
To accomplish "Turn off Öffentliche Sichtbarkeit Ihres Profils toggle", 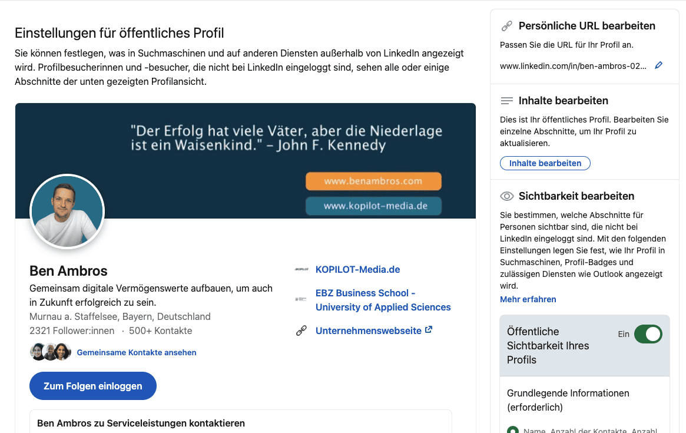I will pyautogui.click(x=648, y=334).
